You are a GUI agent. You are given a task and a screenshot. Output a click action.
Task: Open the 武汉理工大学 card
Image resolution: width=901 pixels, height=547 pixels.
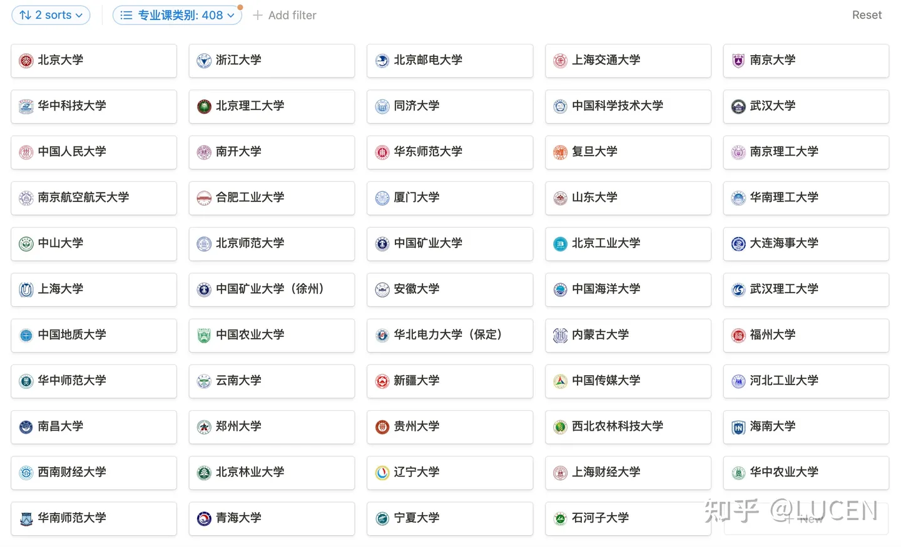point(806,289)
